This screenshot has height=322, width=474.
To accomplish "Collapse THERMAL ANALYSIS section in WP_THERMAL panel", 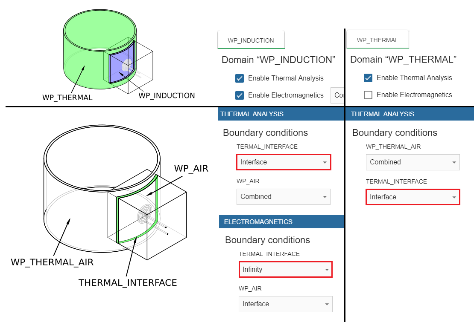I will 410,114.
